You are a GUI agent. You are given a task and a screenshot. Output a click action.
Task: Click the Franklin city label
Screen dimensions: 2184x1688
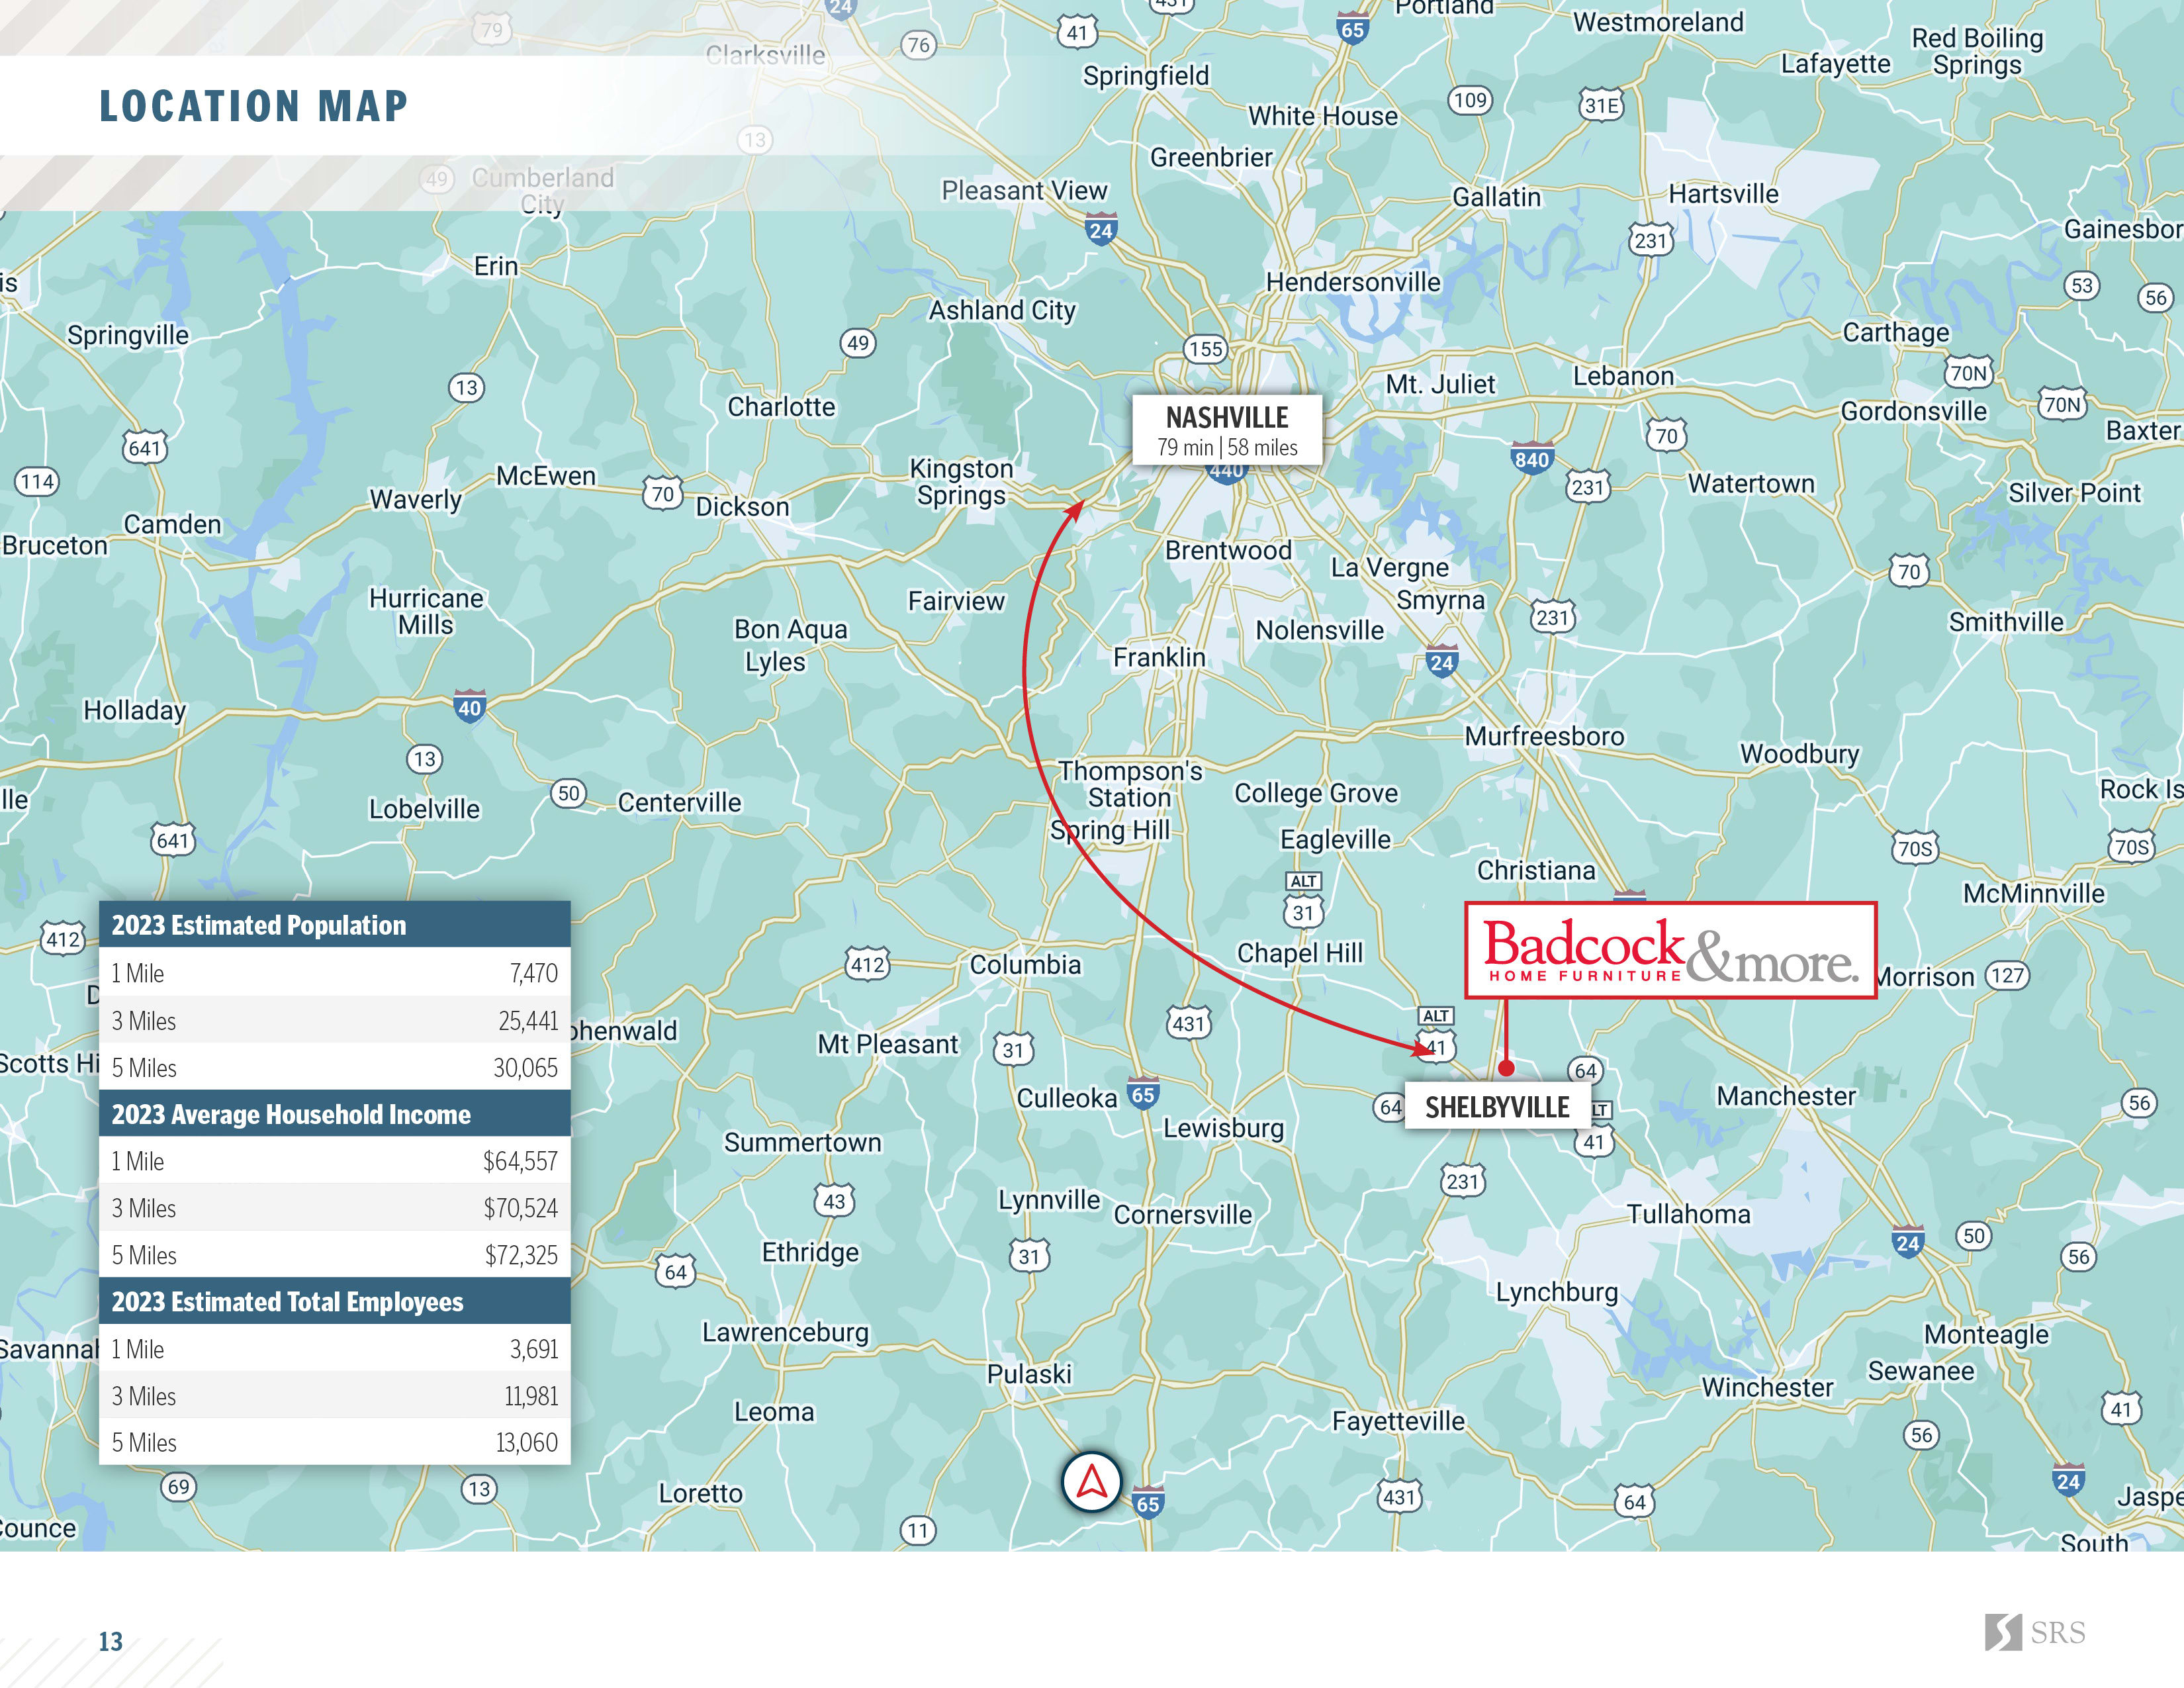1159,657
